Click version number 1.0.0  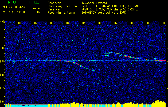pos(36,2)
